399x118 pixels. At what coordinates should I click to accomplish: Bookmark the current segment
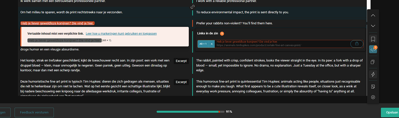point(373,39)
